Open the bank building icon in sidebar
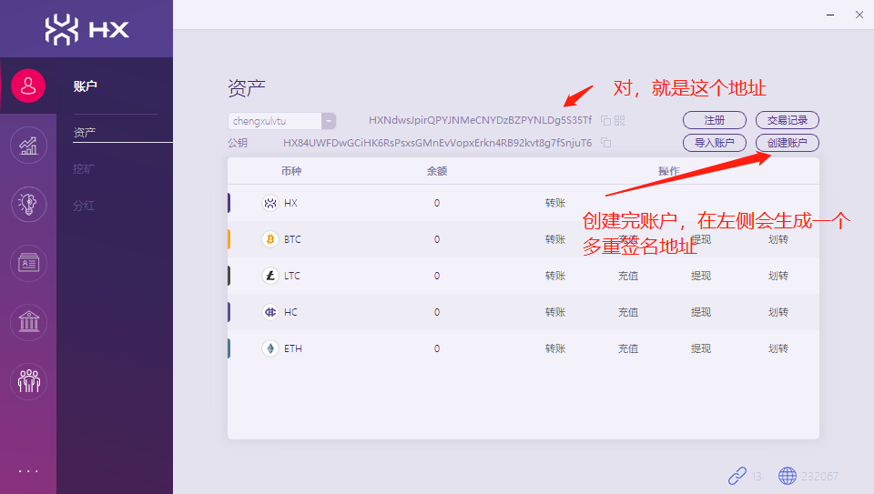 pyautogui.click(x=28, y=322)
